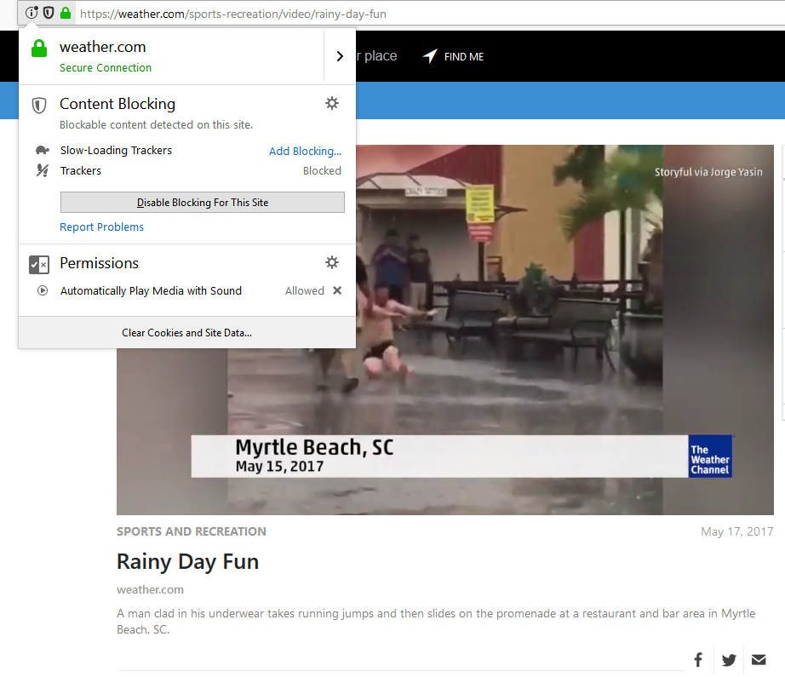The height and width of the screenshot is (677, 785).
Task: Click the FIND ME arrow icon
Action: 430,56
